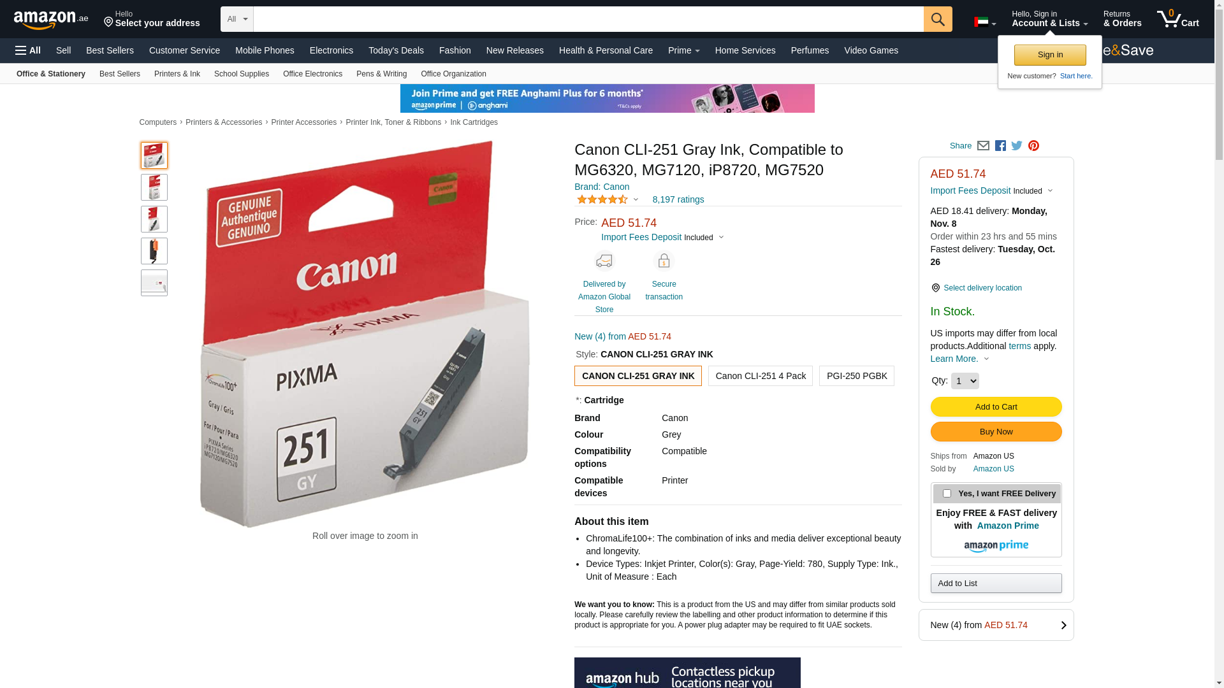The image size is (1224, 688).
Task: Select the second product thumbnail image
Action: (x=154, y=187)
